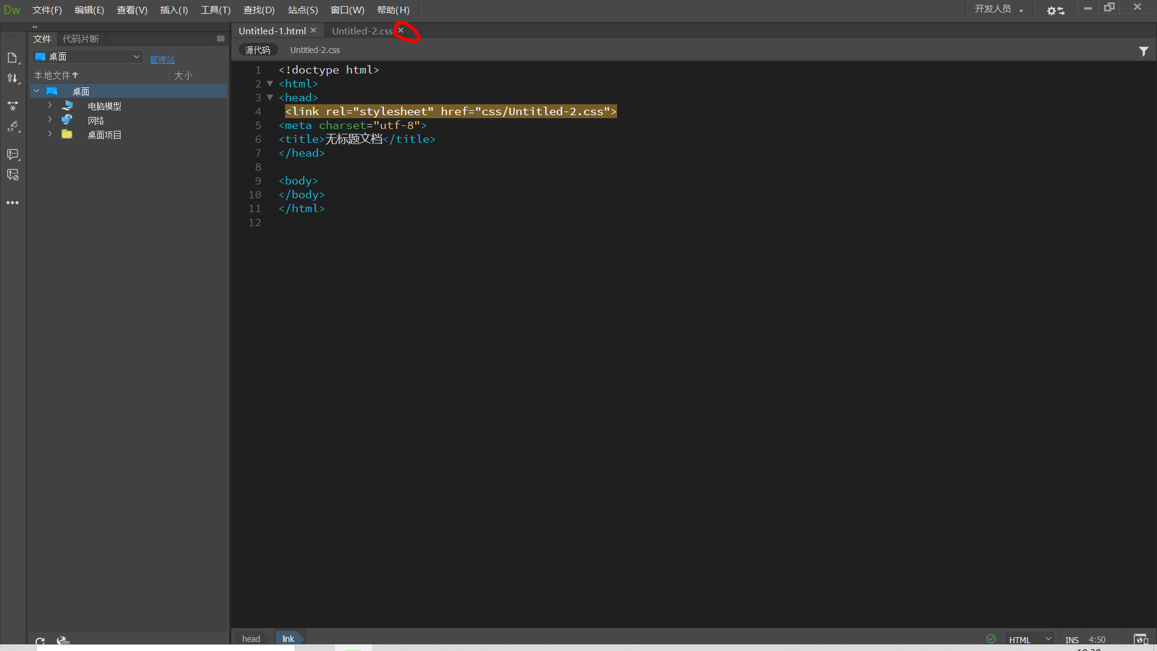Click the 电脑模型 computer icon
Screen dimensions: 1157x651
pos(67,105)
